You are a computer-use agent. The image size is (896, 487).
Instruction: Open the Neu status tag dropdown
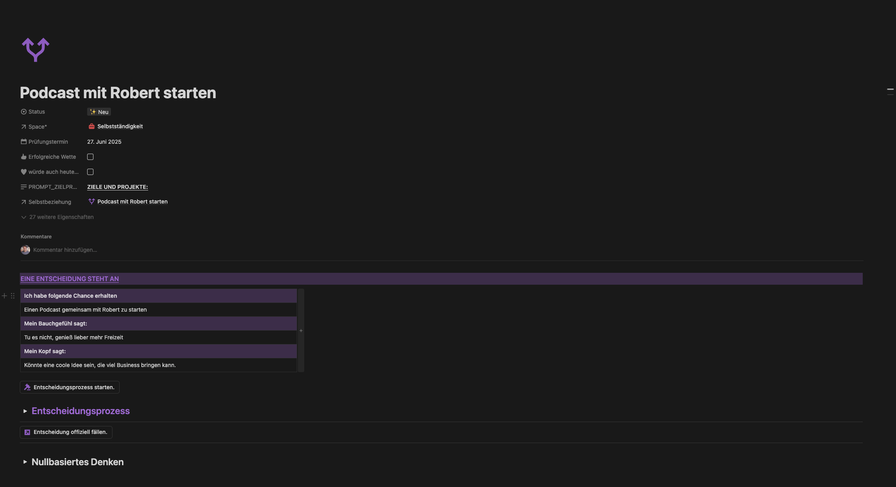[99, 112]
